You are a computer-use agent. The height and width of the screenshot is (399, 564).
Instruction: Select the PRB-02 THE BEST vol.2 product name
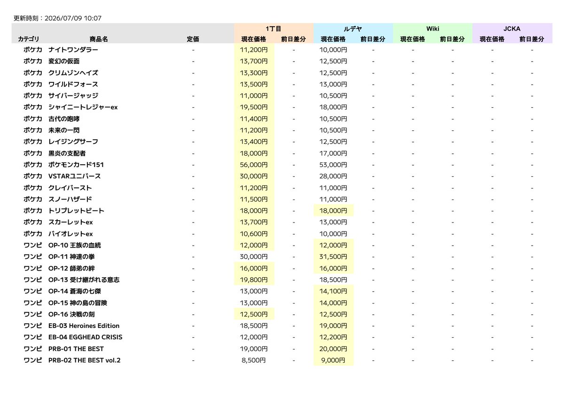coord(85,360)
